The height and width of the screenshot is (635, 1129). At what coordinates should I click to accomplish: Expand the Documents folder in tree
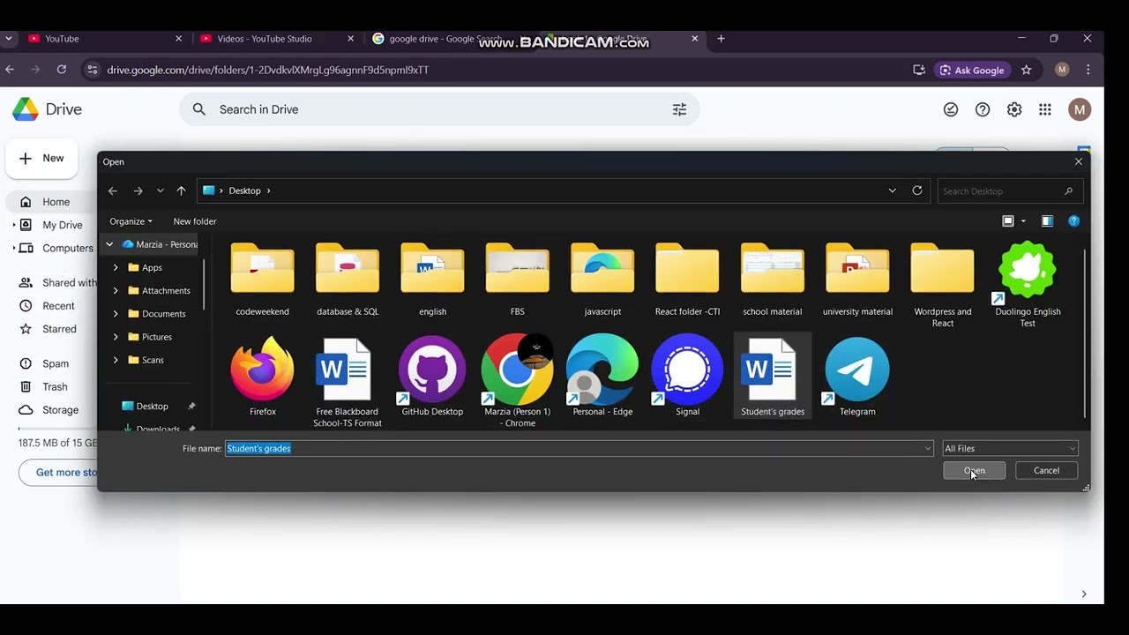[x=116, y=313]
